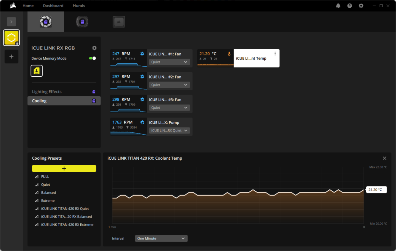Click the yellow save-to-device-memory icon

37,71
